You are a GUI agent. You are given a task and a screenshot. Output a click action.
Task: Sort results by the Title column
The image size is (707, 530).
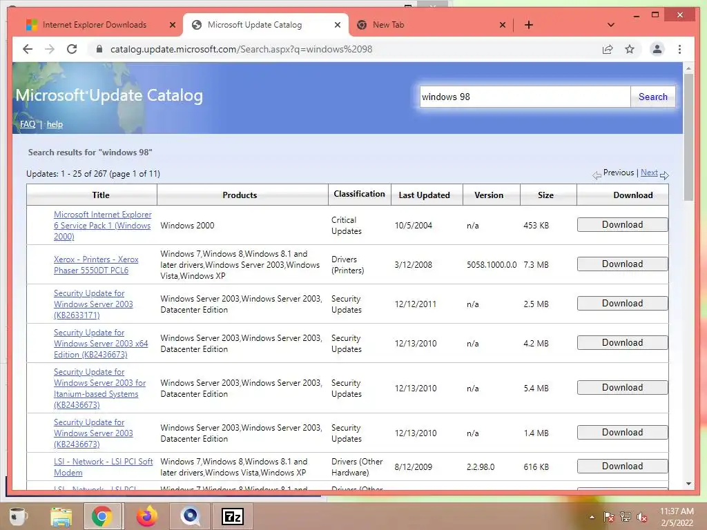pyautogui.click(x=101, y=195)
